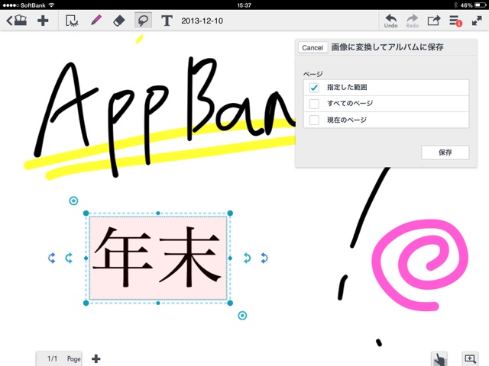The width and height of the screenshot is (489, 366).
Task: Select the pink pen tool
Action: tap(96, 21)
